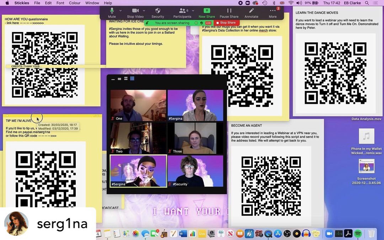The height and width of the screenshot is (240, 384).
Task: Open Bluetooth menu bar icon
Action: [x=274, y=3]
